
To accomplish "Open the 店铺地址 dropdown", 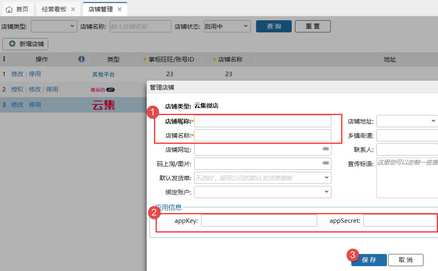I will click(x=407, y=121).
